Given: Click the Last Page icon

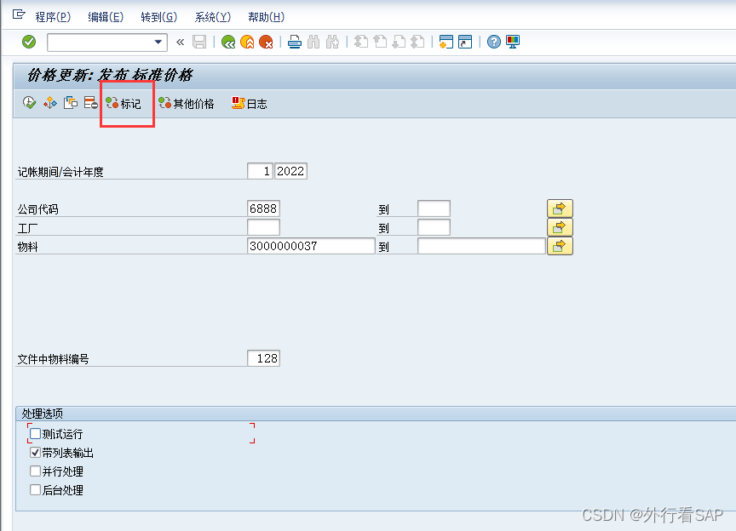Looking at the screenshot, I should (417, 42).
